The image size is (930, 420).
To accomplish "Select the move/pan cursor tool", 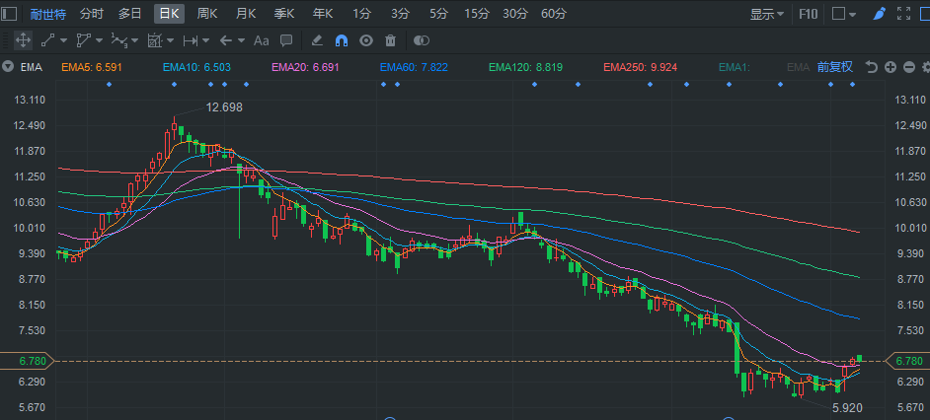I will pos(23,40).
